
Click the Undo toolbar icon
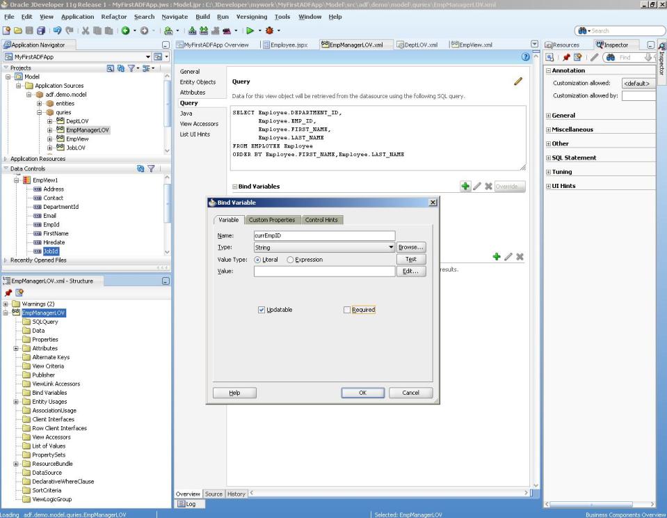(58, 30)
